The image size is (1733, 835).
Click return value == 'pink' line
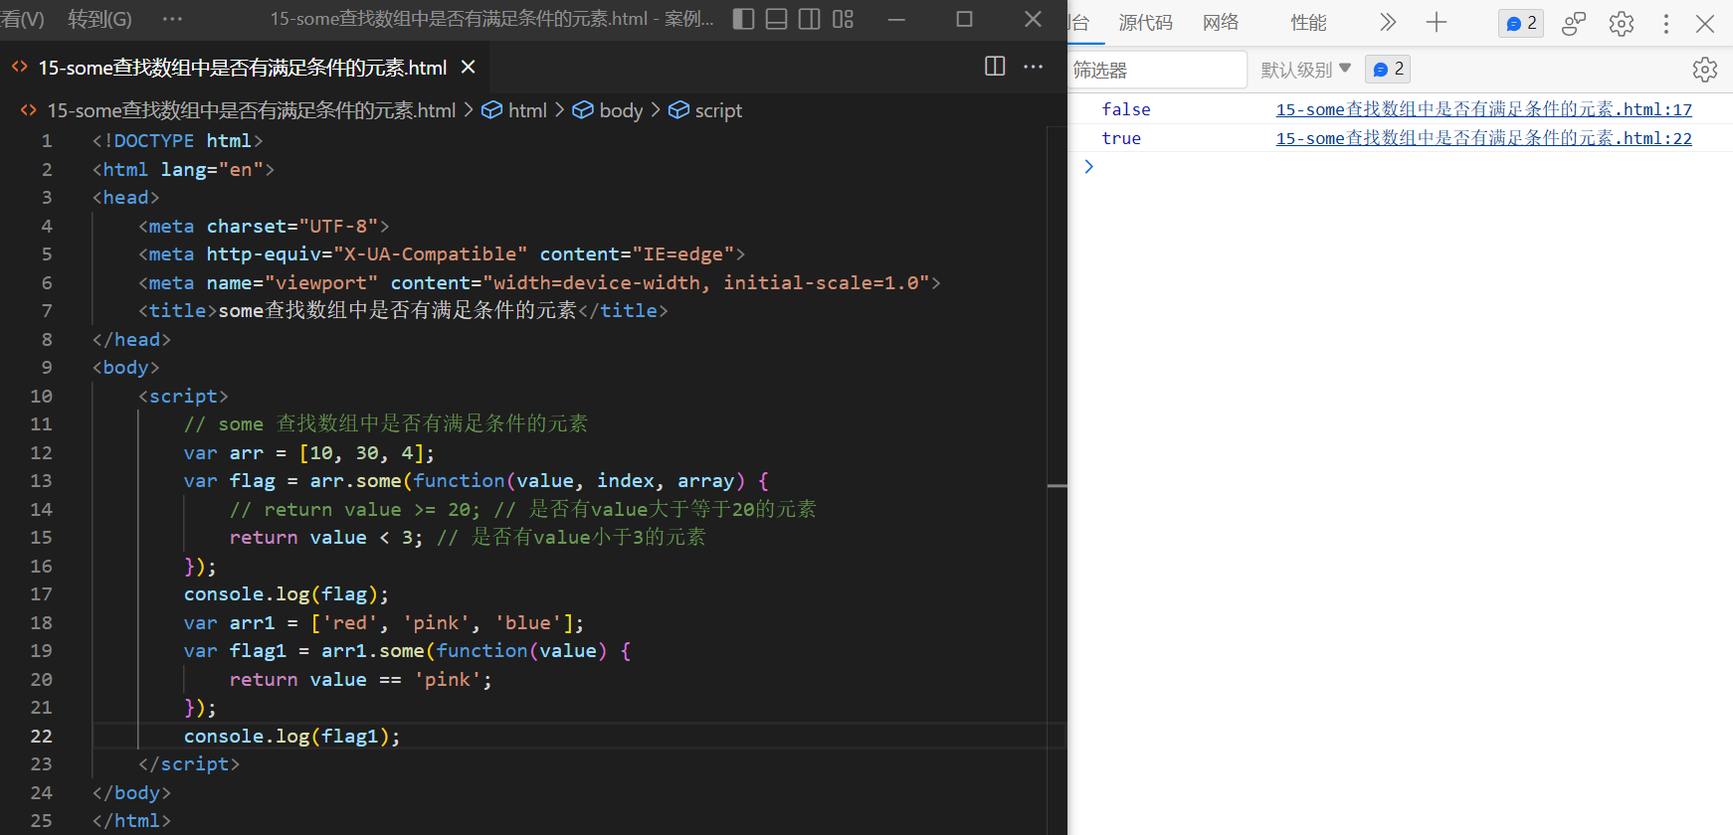(x=360, y=680)
